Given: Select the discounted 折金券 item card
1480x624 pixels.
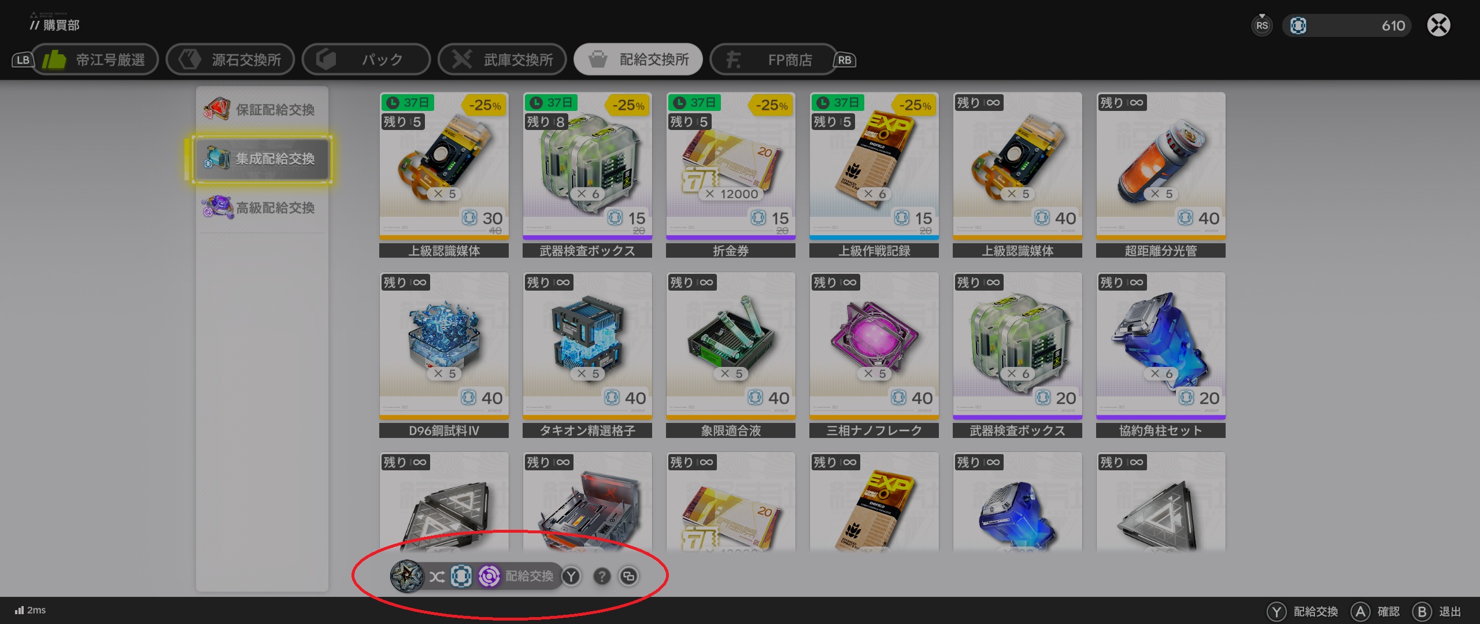Looking at the screenshot, I should 731,174.
